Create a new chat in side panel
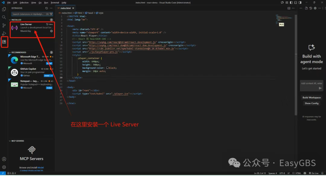326x176 pixels. pyautogui.click(x=306, y=8)
